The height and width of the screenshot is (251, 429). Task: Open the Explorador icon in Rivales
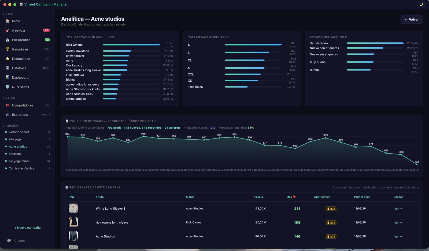[x=8, y=115]
